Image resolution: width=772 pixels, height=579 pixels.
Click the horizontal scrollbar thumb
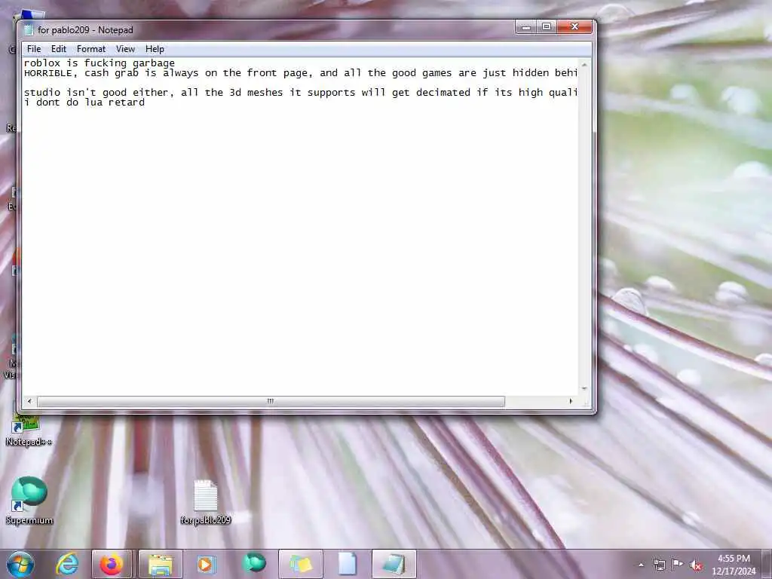click(271, 401)
